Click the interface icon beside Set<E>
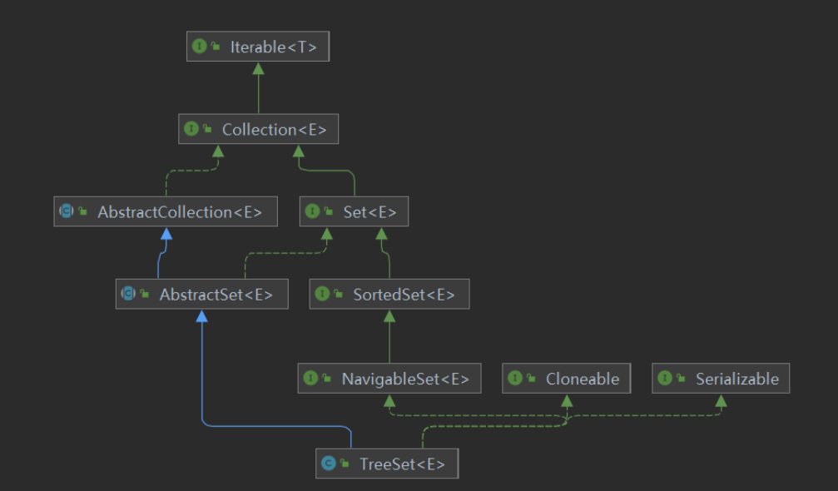Viewport: 838px width, 491px height. [x=313, y=212]
